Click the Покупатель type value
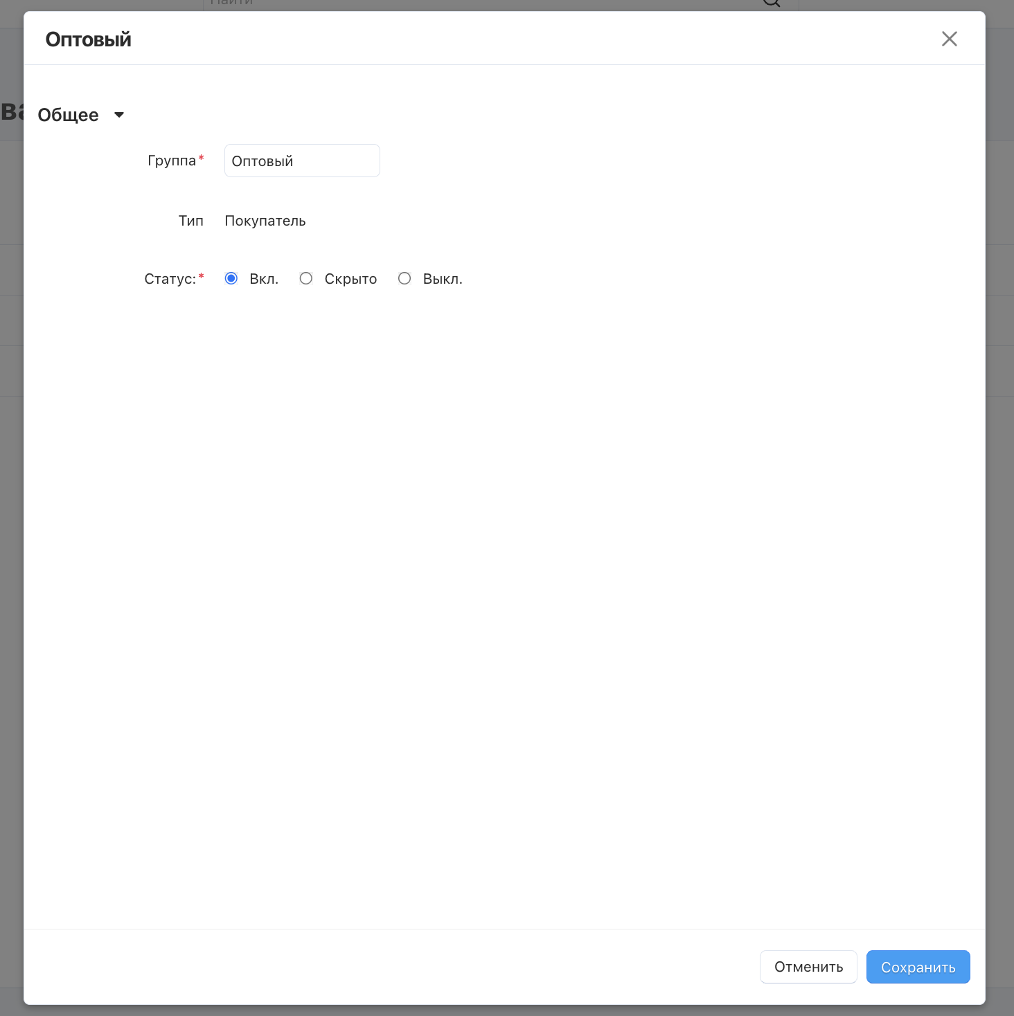The height and width of the screenshot is (1016, 1014). [x=265, y=221]
